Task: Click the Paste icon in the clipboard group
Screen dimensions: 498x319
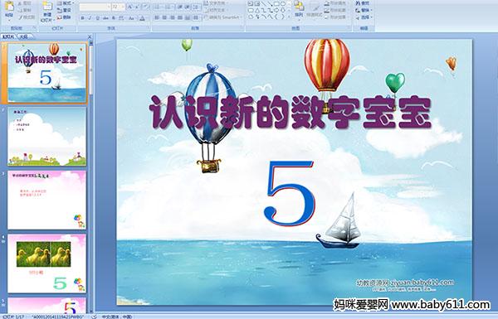Action: [x=9, y=8]
